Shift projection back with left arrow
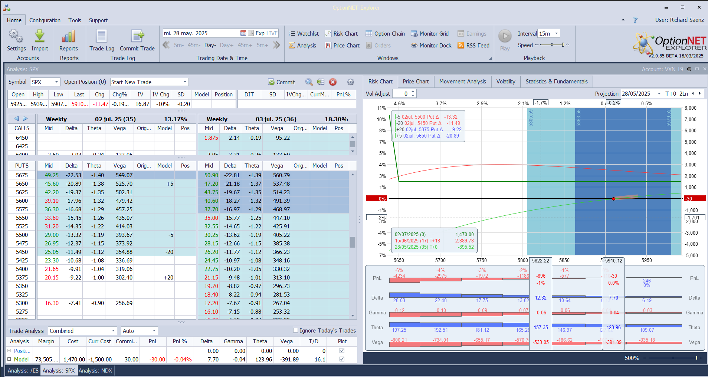 [693, 93]
